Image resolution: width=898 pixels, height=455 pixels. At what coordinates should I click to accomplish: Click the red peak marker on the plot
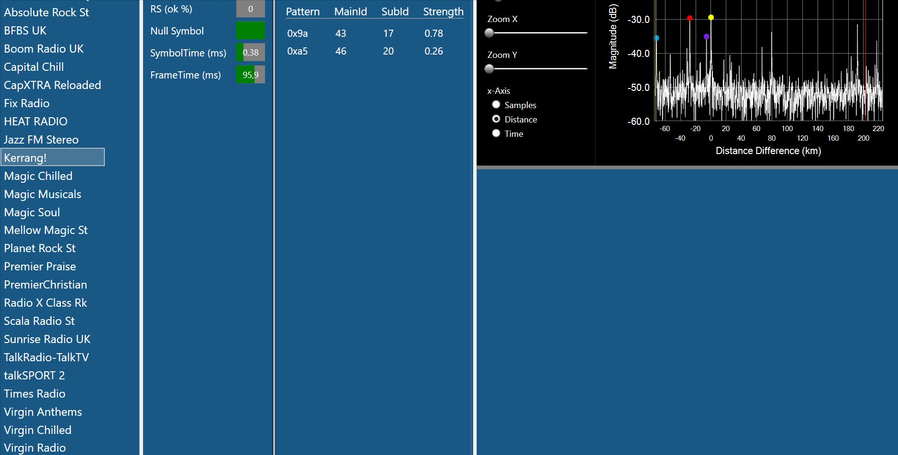pyautogui.click(x=689, y=18)
